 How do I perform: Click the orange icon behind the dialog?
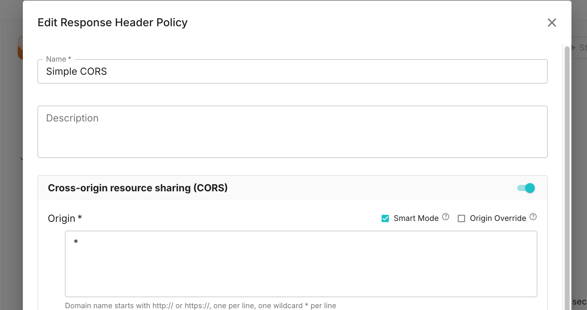tap(20, 47)
